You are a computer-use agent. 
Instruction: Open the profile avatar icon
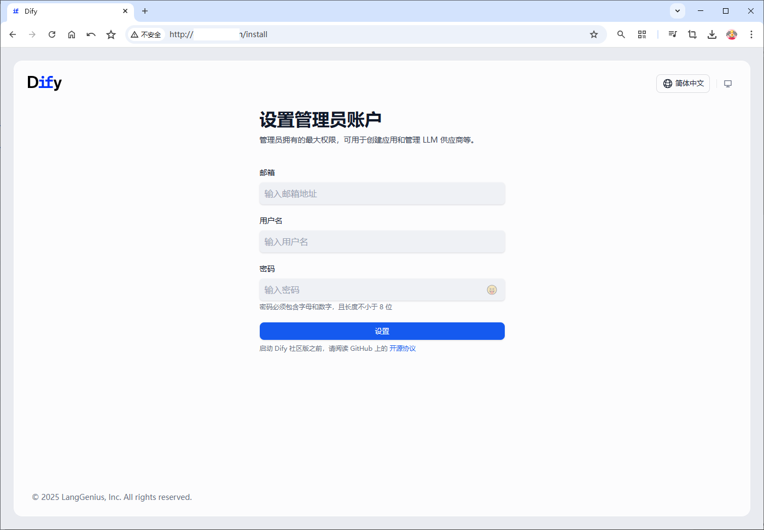coord(732,34)
